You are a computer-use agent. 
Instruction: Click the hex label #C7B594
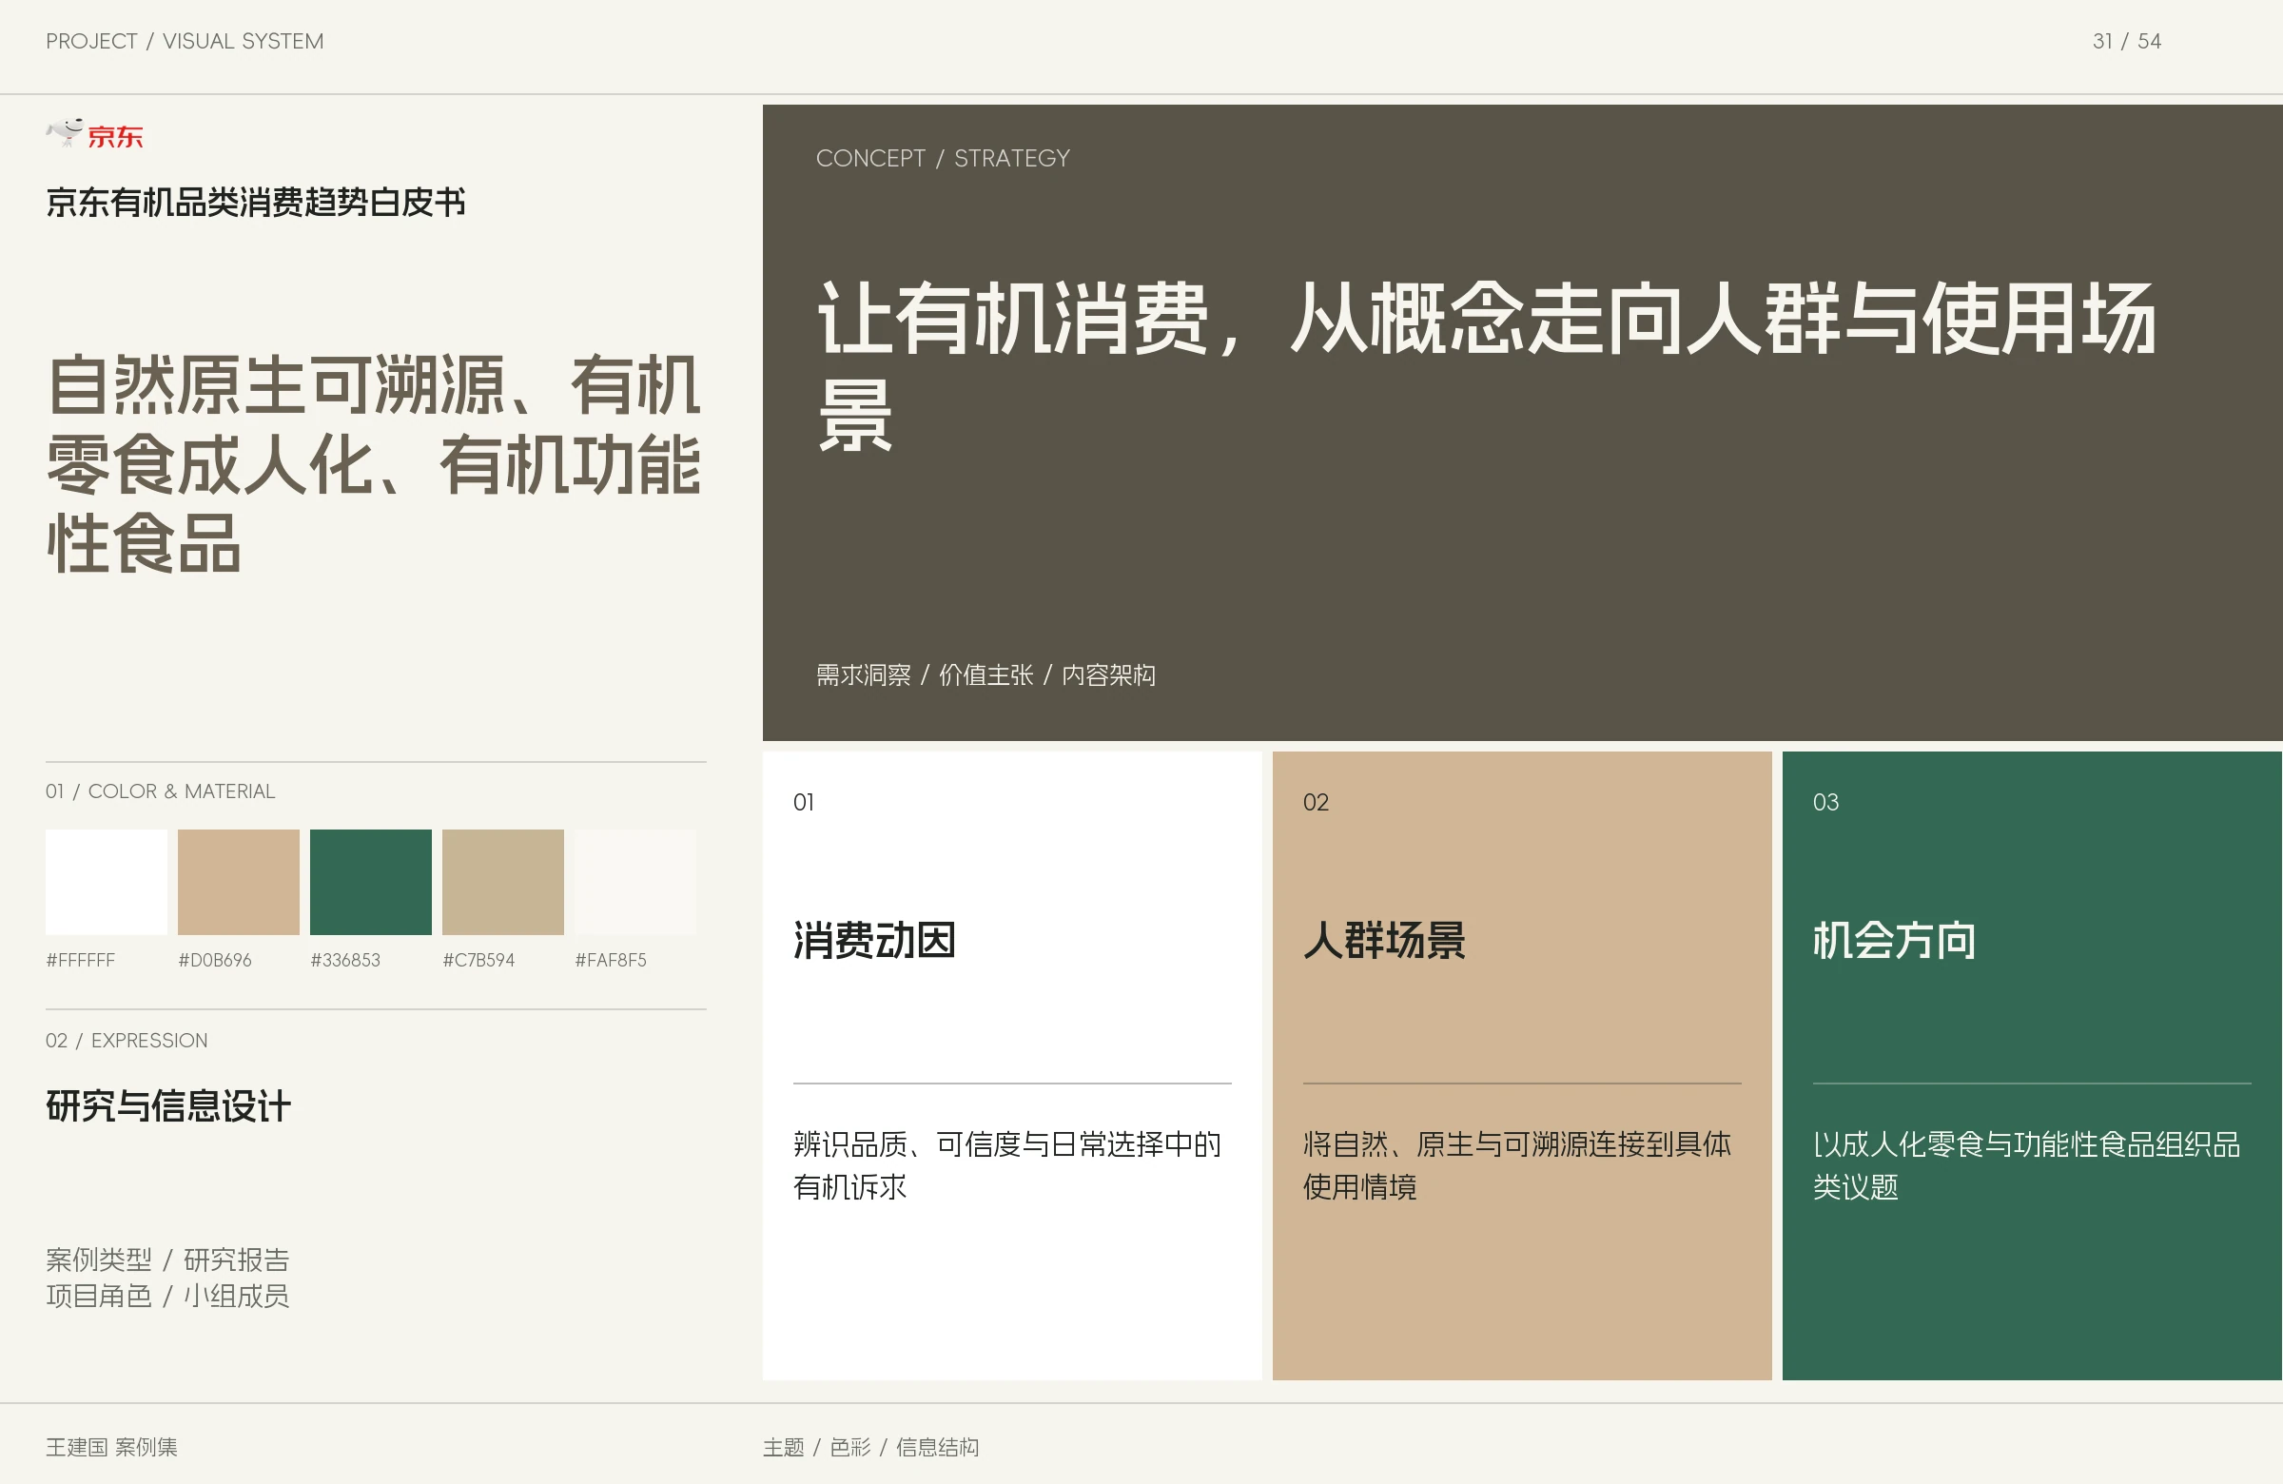pos(478,960)
